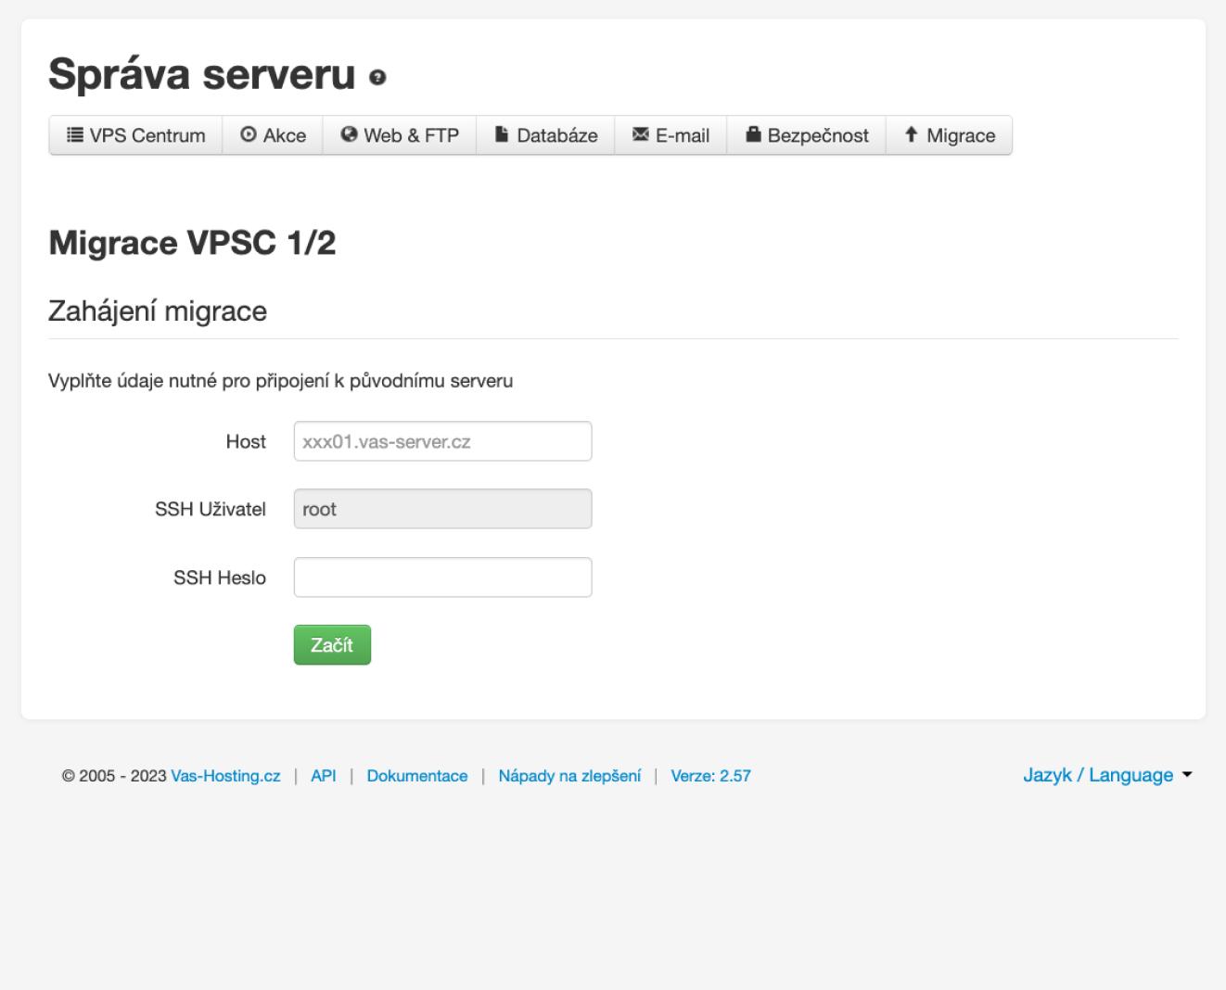Viewport: 1226px width, 990px height.
Task: Click the globe icon on Web & FTP tab
Action: [x=348, y=134]
